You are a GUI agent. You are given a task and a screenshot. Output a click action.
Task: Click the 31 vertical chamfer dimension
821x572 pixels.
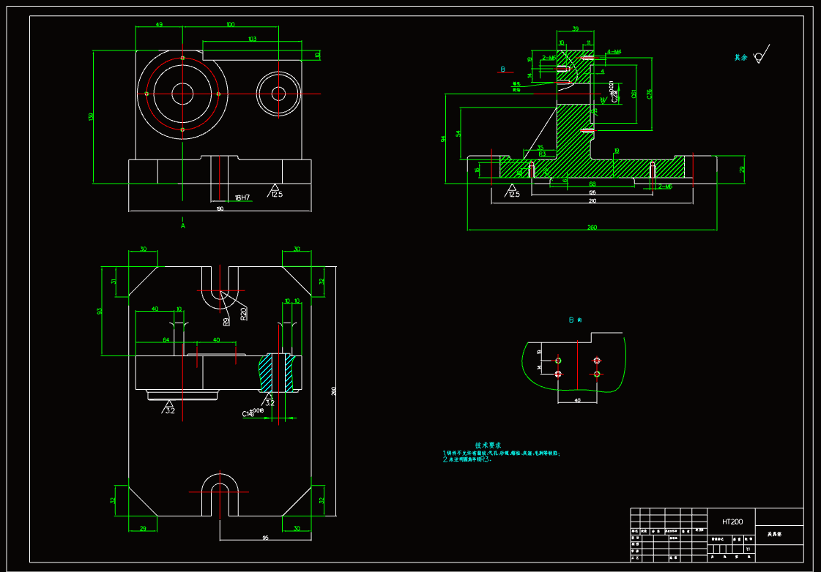pyautogui.click(x=114, y=282)
